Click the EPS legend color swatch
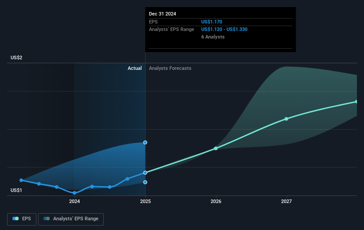 tap(16, 218)
